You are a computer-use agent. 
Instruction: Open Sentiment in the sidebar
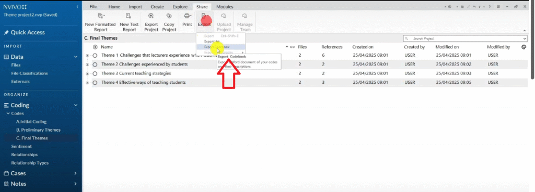click(x=21, y=146)
